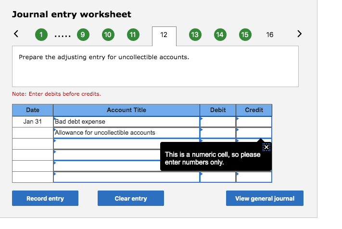
Task: Click the Journal entry worksheet heading
Action: [x=72, y=14]
